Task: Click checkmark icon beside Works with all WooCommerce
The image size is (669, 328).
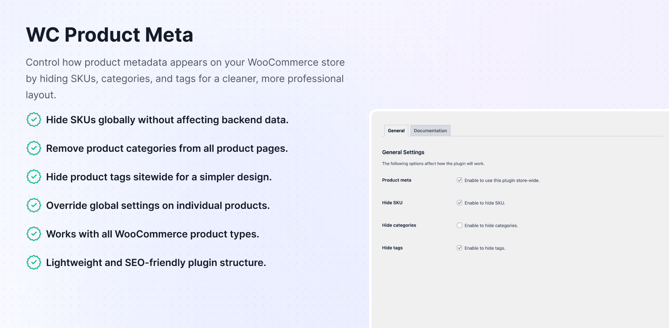Action: pyautogui.click(x=34, y=234)
